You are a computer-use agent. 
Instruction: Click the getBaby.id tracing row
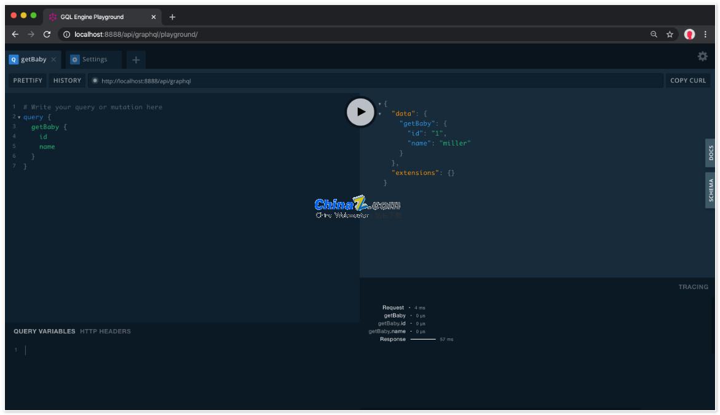[x=402, y=324]
